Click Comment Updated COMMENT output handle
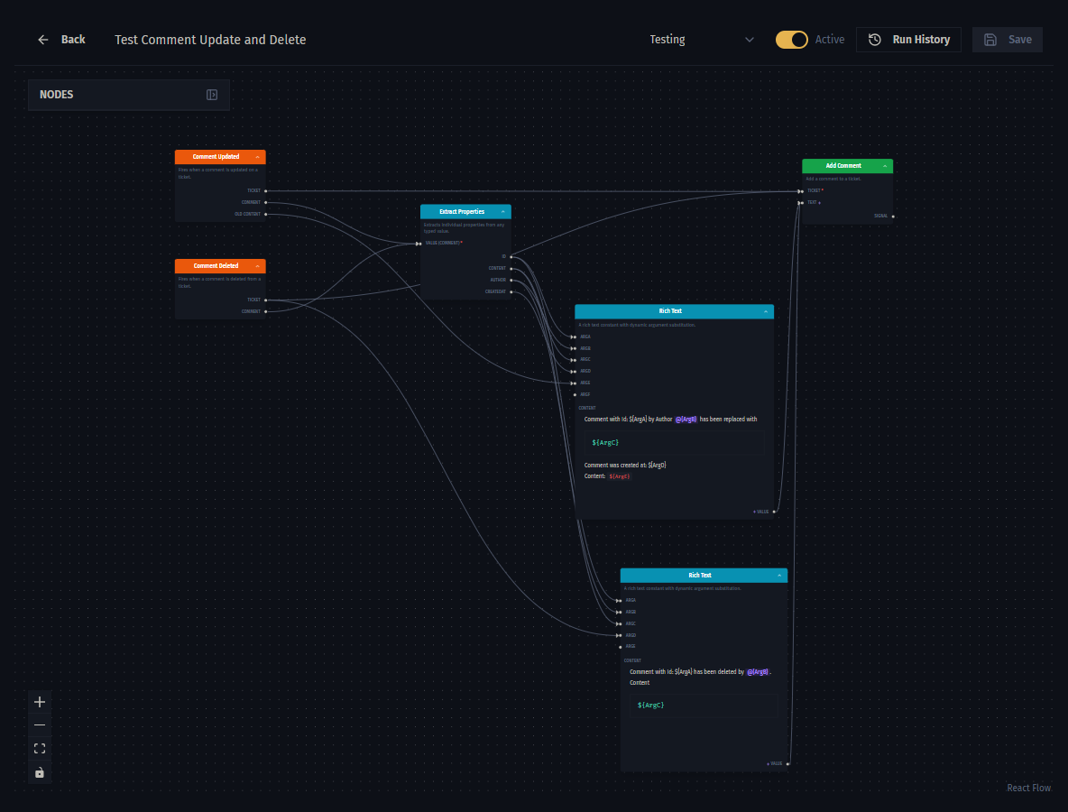1068x812 pixels. [x=265, y=202]
